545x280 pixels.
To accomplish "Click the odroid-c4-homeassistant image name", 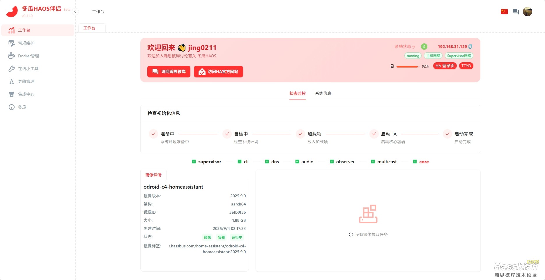I will click(173, 187).
